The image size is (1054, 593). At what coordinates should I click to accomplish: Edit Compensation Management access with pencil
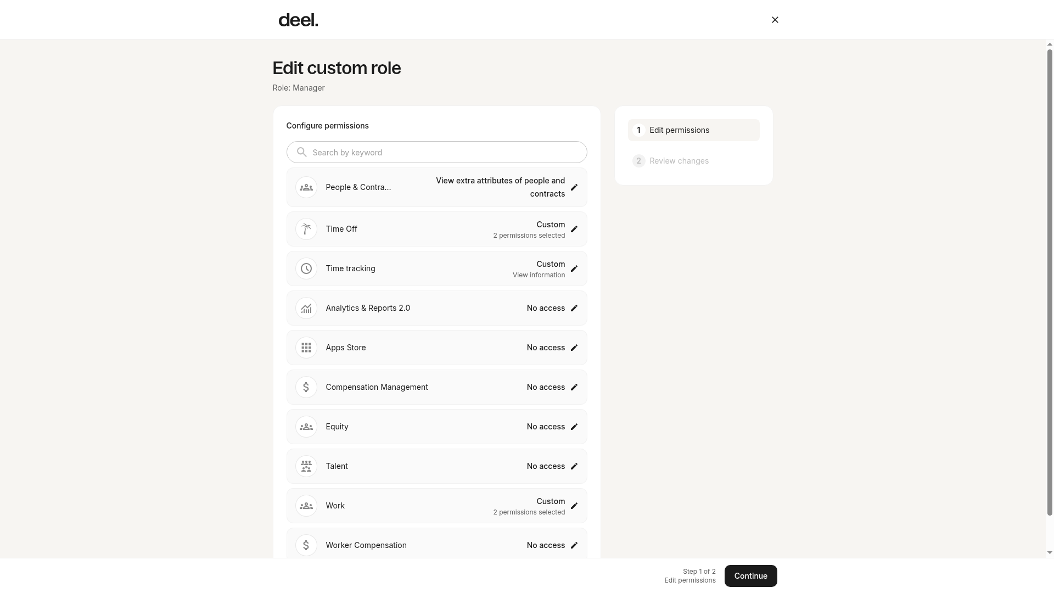[x=574, y=387]
